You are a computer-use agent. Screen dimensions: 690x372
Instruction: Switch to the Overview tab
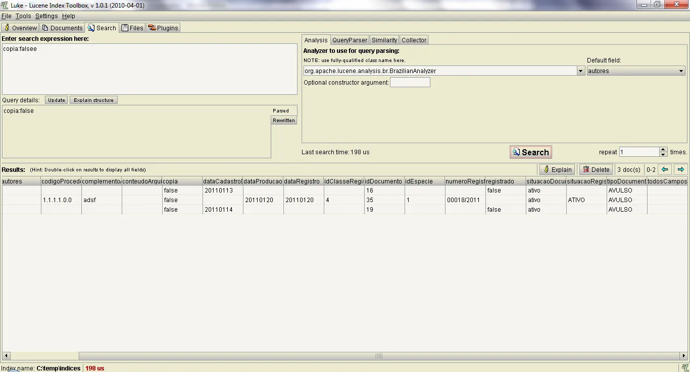pyautogui.click(x=20, y=28)
